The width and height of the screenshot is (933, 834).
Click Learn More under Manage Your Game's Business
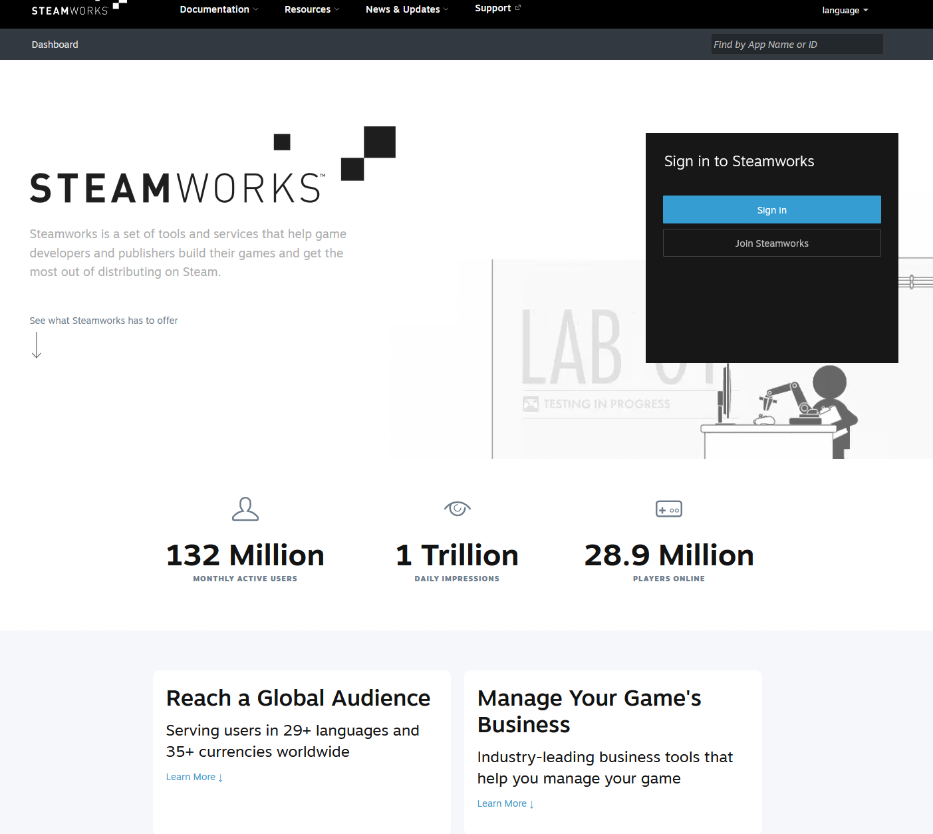[x=505, y=803]
